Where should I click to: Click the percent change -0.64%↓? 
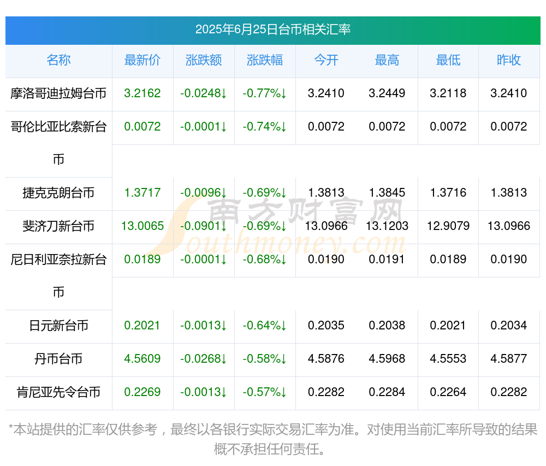tap(265, 326)
